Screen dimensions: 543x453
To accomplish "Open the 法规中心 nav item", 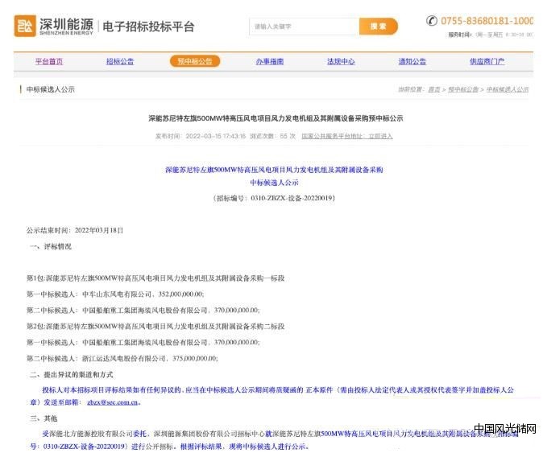I will point(341,61).
